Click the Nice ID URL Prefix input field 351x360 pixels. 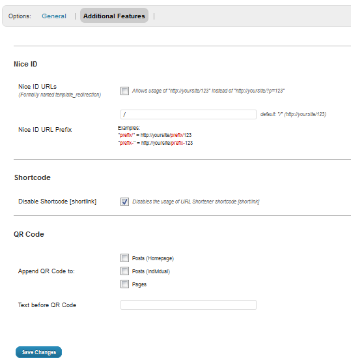coord(188,114)
